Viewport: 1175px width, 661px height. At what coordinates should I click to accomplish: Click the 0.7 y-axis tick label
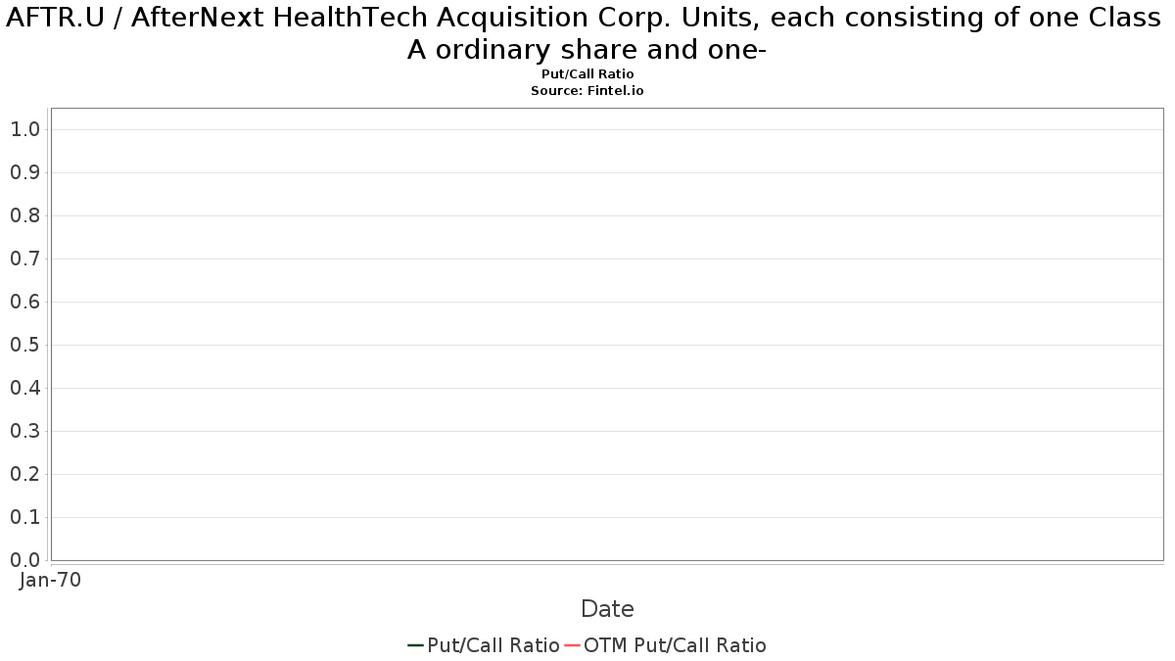pos(25,259)
